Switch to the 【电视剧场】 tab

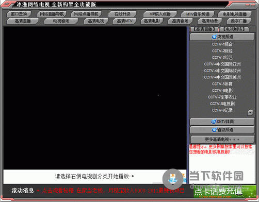[x=234, y=29]
